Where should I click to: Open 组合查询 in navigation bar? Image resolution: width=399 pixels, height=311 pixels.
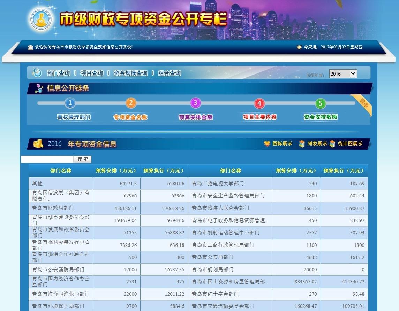(x=170, y=73)
